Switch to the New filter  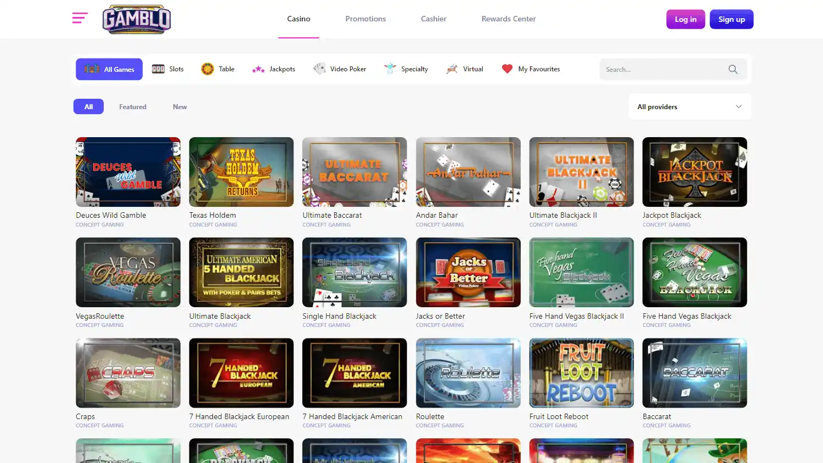click(180, 107)
